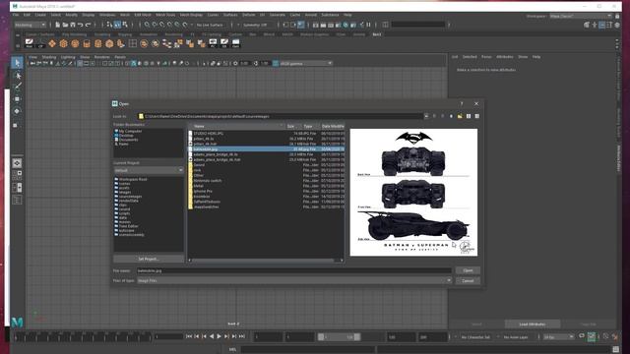Click the Cancel button in dialog
The width and height of the screenshot is (630, 354).
pyautogui.click(x=468, y=281)
